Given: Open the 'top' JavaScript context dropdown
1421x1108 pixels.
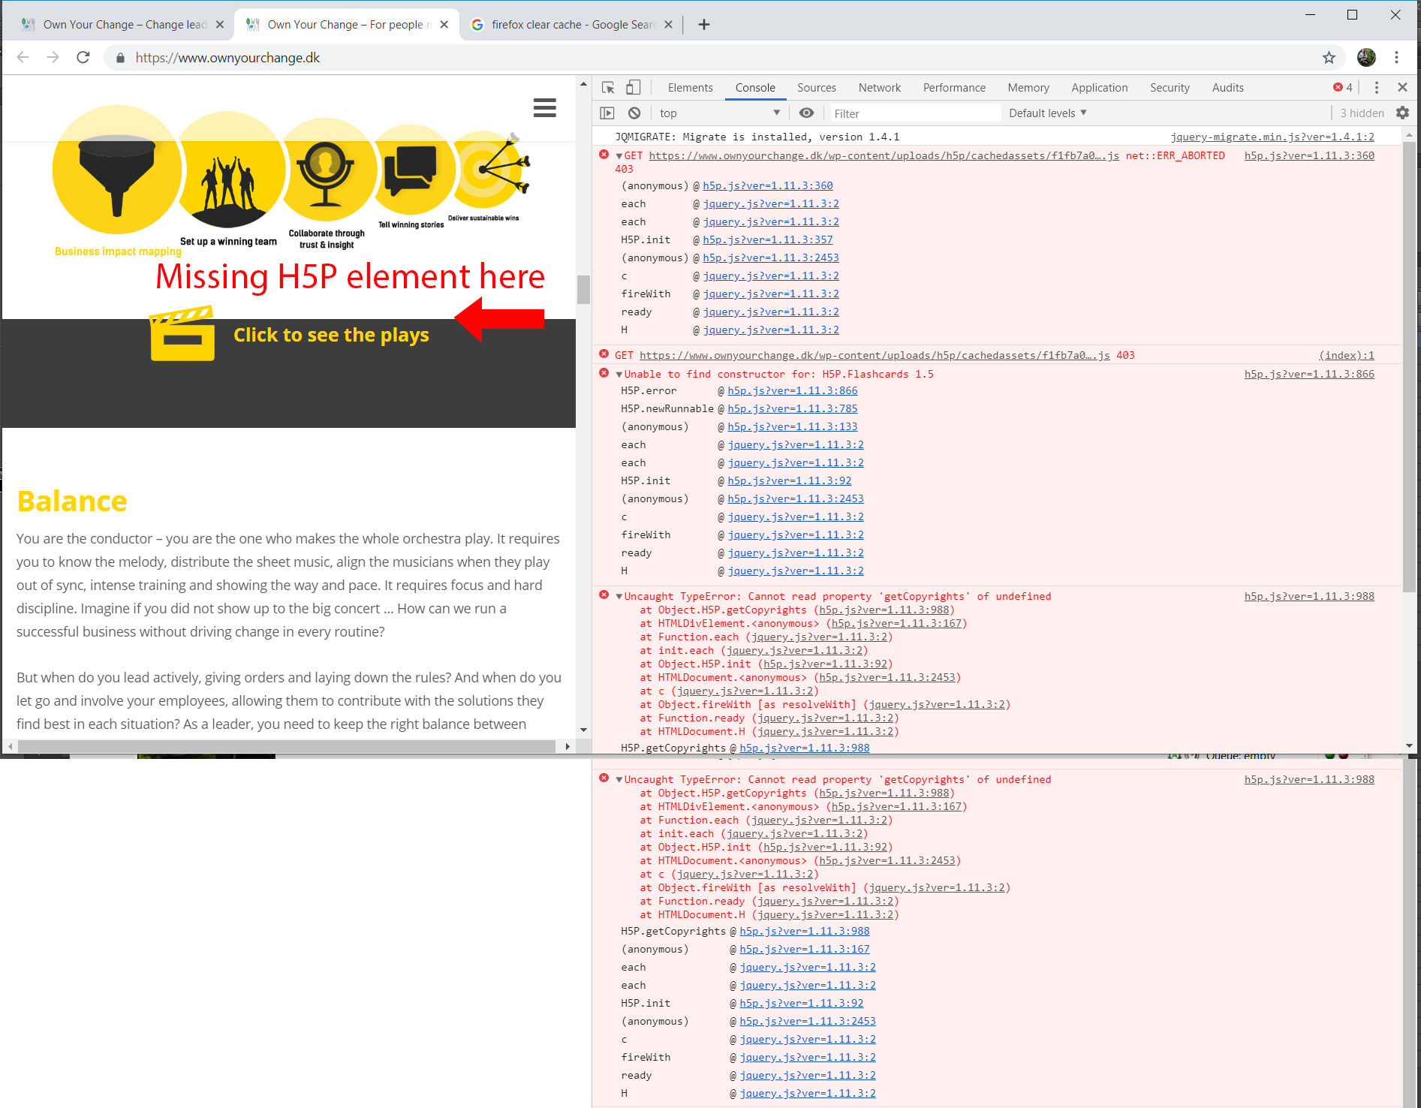Looking at the screenshot, I should coord(719,113).
